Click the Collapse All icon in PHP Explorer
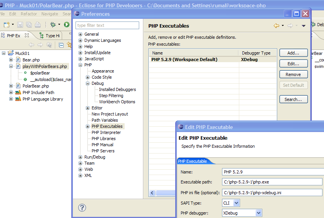 pos(61,45)
